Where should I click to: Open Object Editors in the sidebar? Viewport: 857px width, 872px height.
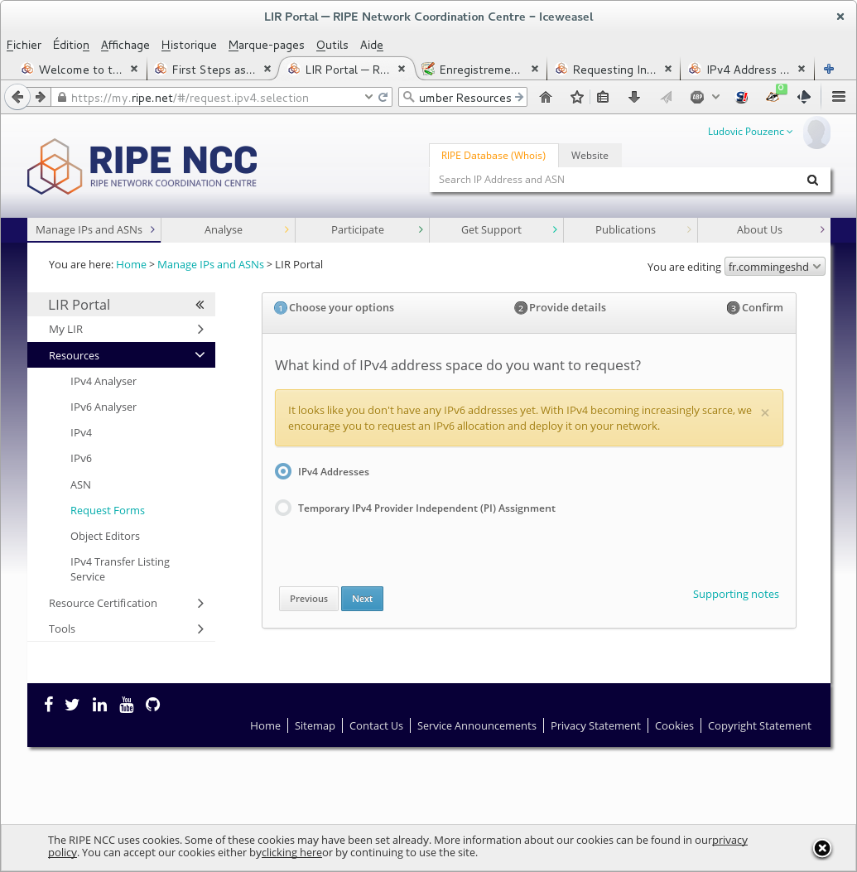pyautogui.click(x=105, y=536)
